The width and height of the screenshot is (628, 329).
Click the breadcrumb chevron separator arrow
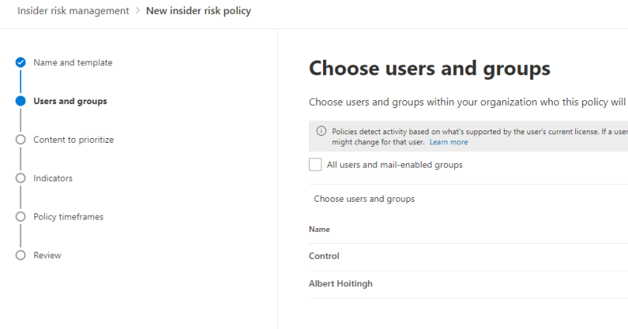tap(137, 11)
